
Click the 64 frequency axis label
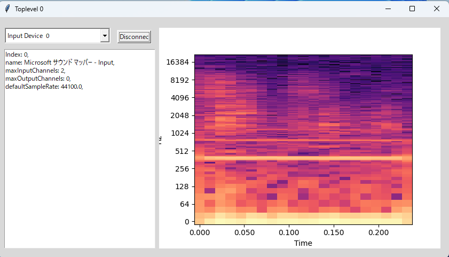pyautogui.click(x=184, y=204)
